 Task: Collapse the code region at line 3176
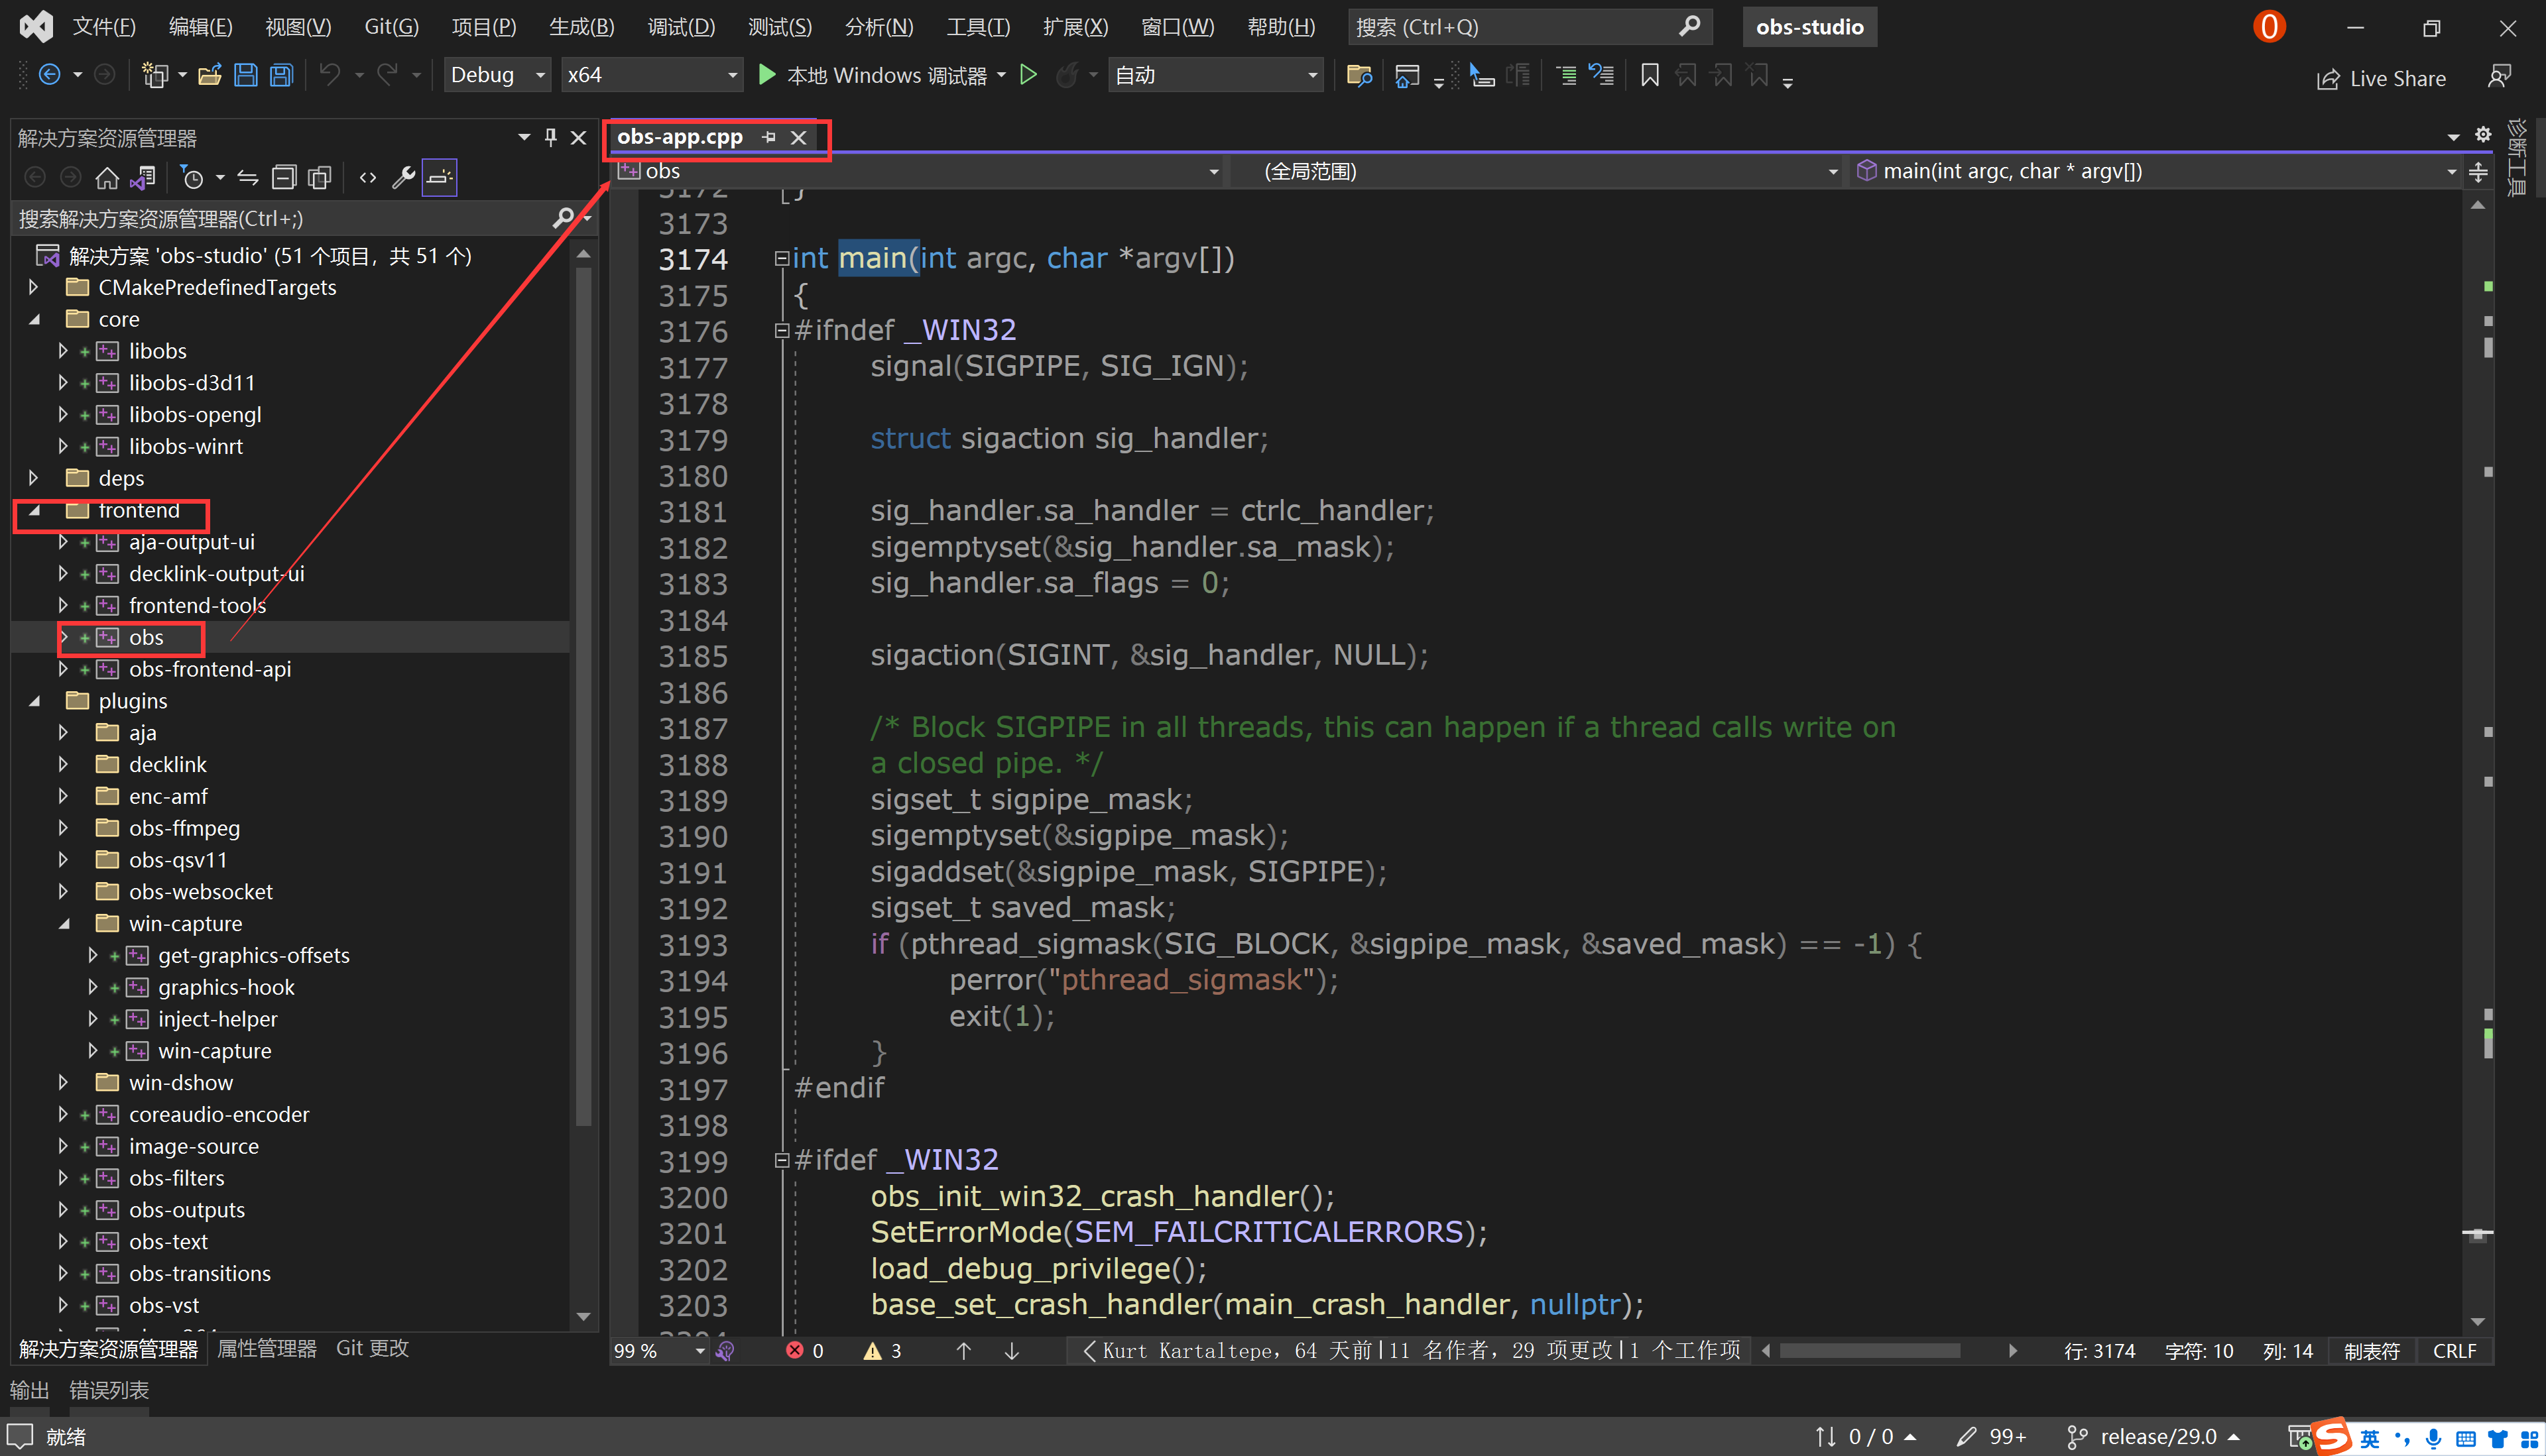(x=782, y=330)
